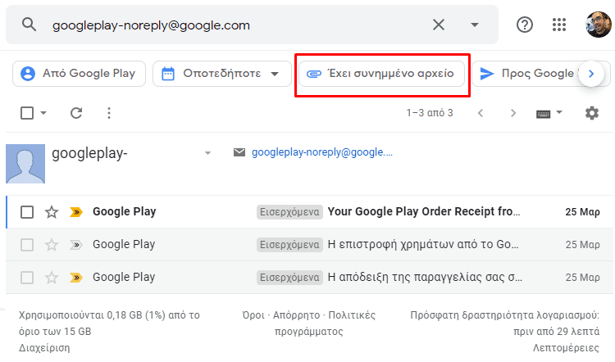Show more filter chips with the right chevron
The height and width of the screenshot is (362, 615).
591,73
